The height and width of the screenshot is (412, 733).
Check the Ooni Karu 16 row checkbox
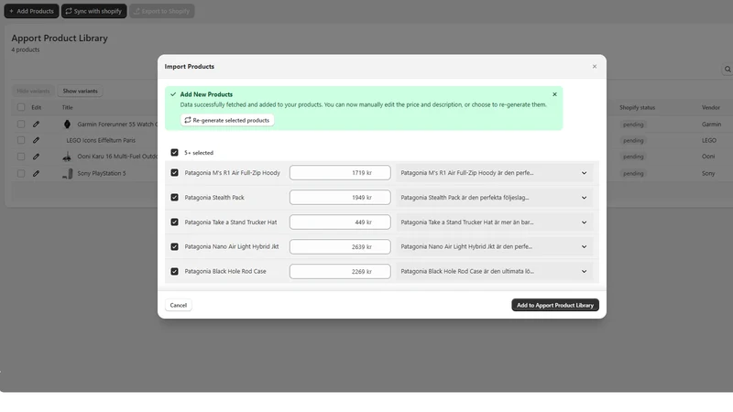tap(21, 157)
